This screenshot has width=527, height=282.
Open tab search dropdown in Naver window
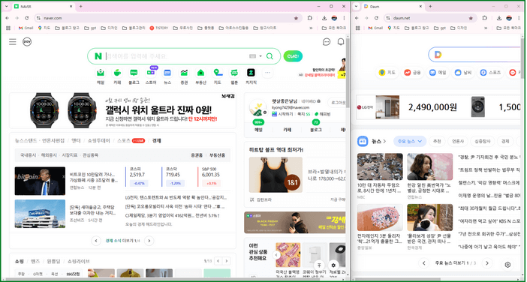7,7
